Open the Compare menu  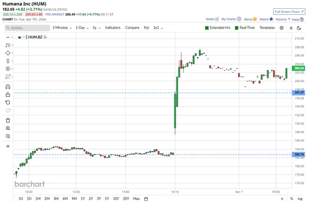(132, 28)
